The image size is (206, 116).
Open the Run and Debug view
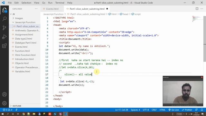(x=4, y=37)
